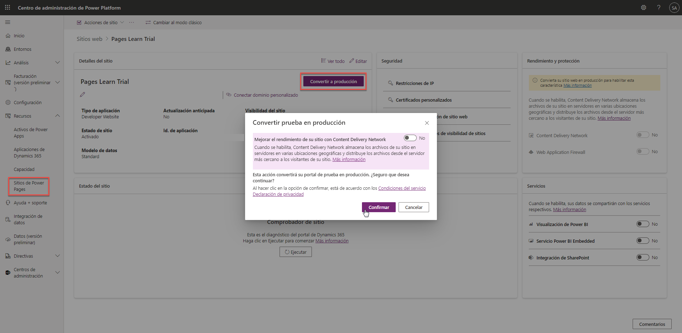This screenshot has width=682, height=333.
Task: Enable Integración de SharePoint toggle
Action: pyautogui.click(x=643, y=257)
